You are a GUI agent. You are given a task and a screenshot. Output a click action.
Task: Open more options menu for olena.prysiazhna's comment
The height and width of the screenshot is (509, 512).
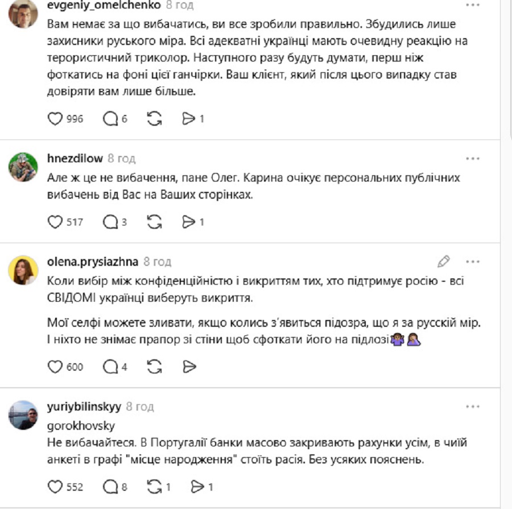click(473, 261)
